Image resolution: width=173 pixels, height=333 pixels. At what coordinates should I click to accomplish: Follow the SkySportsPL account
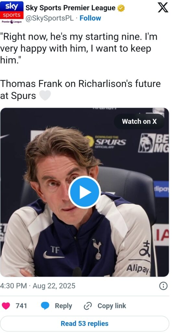[x=90, y=18]
